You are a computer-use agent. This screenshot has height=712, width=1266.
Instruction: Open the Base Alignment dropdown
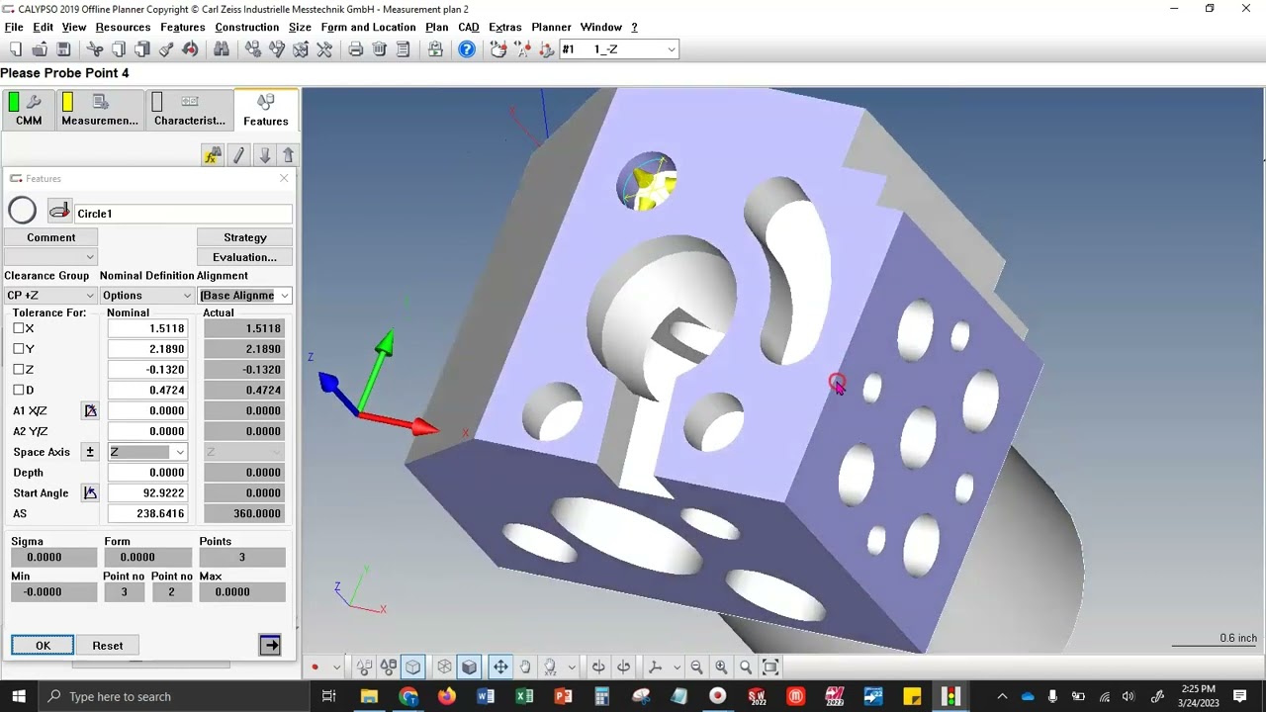244,296
